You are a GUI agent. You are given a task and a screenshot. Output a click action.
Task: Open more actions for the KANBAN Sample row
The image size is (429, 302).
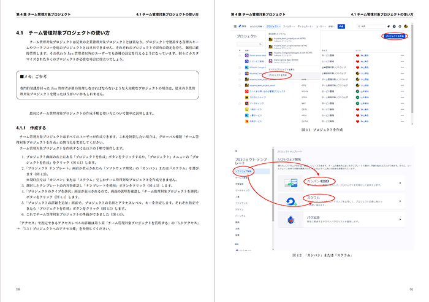(x=402, y=68)
